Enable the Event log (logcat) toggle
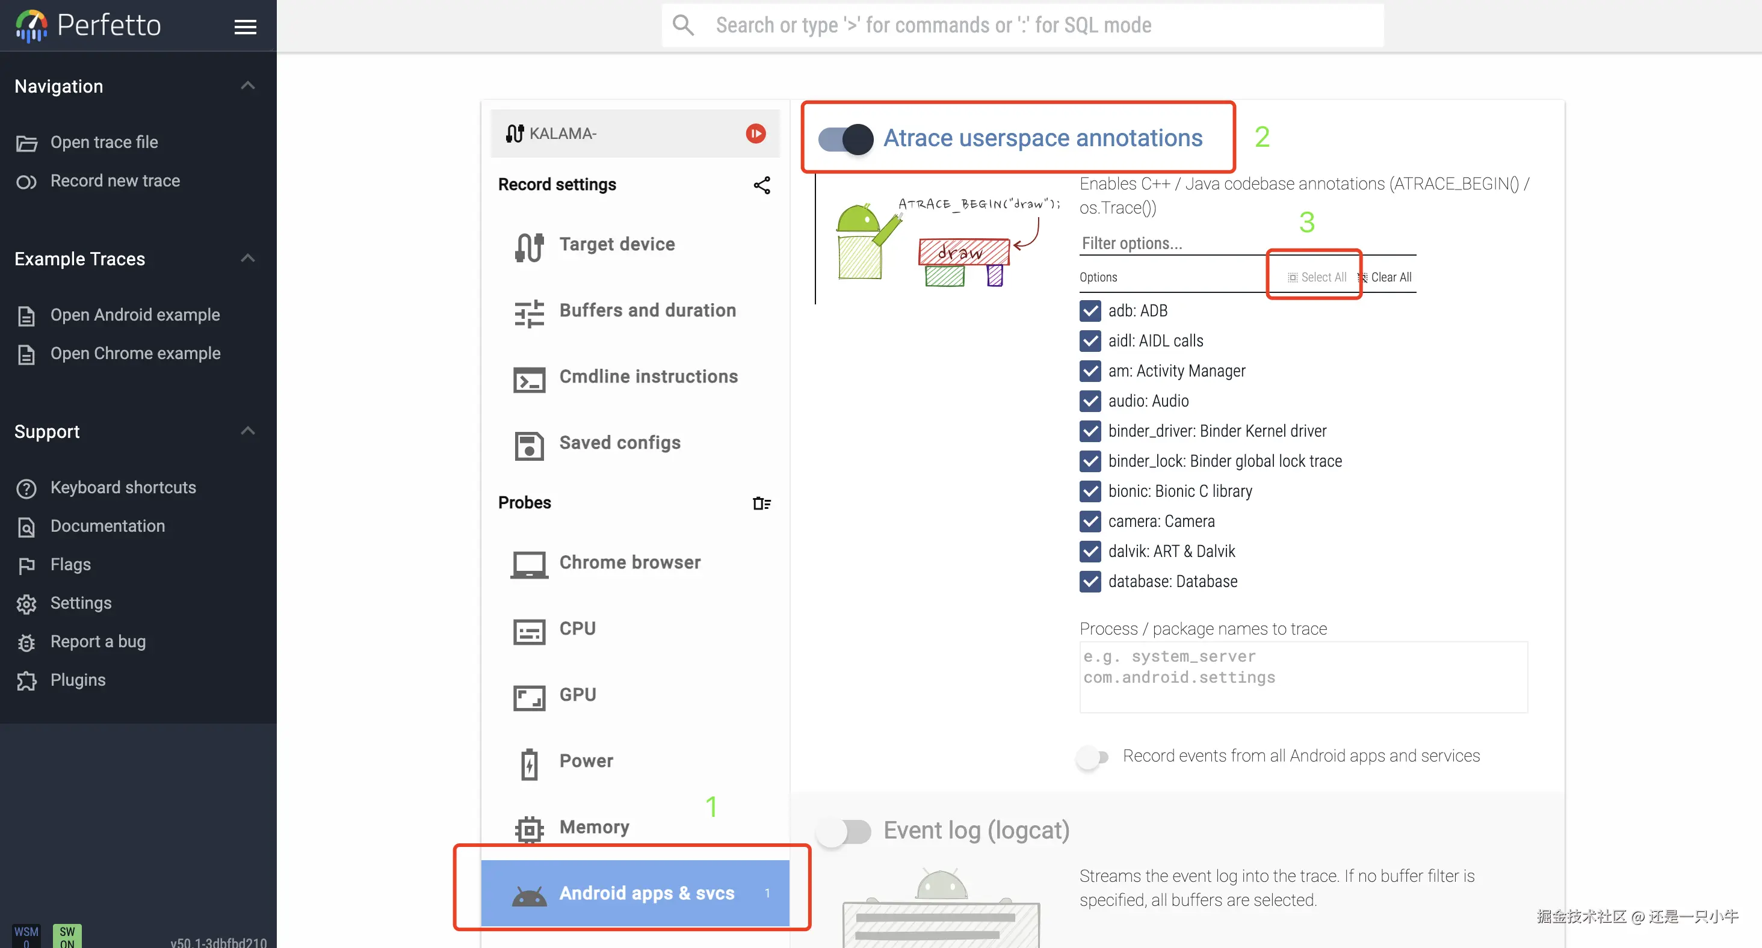Image resolution: width=1762 pixels, height=948 pixels. [x=844, y=831]
